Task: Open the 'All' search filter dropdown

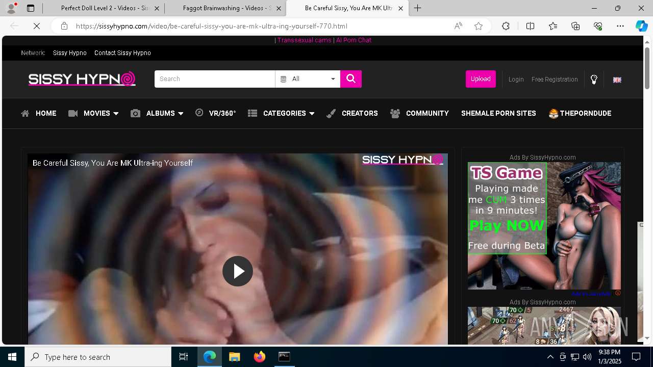Action: (308, 79)
